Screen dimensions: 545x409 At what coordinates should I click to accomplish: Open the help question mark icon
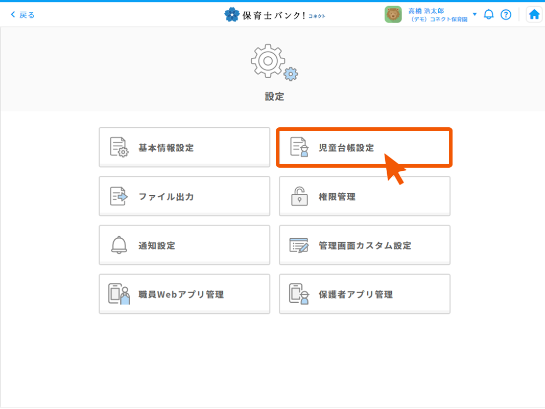(506, 15)
